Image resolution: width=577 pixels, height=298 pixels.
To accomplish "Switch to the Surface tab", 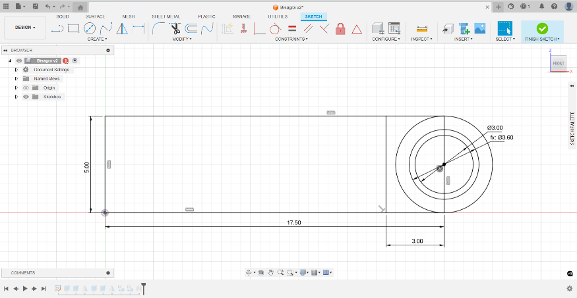I will [96, 16].
